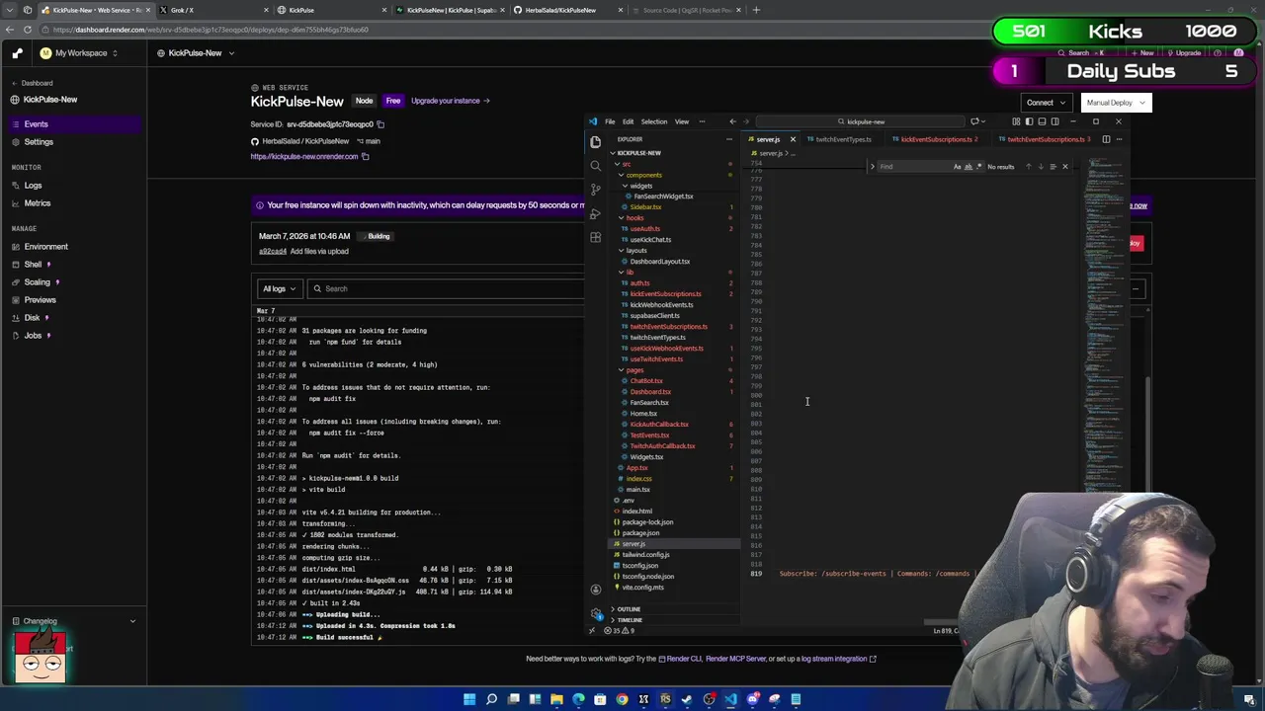Close the server.js editor tab
This screenshot has height=711, width=1265.
793,139
